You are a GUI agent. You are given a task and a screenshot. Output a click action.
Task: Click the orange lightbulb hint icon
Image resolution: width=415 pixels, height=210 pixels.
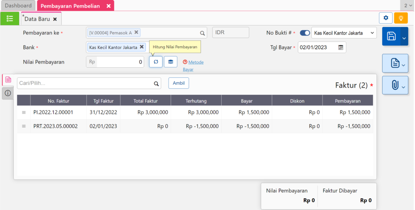point(401,18)
